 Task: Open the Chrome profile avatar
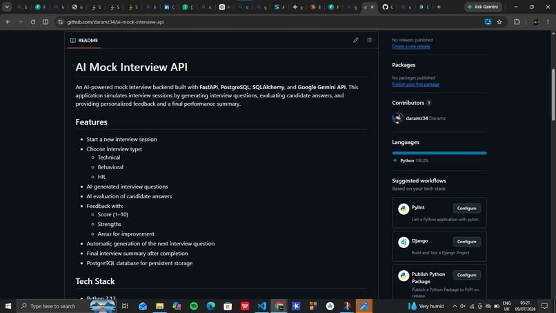pyautogui.click(x=536, y=22)
